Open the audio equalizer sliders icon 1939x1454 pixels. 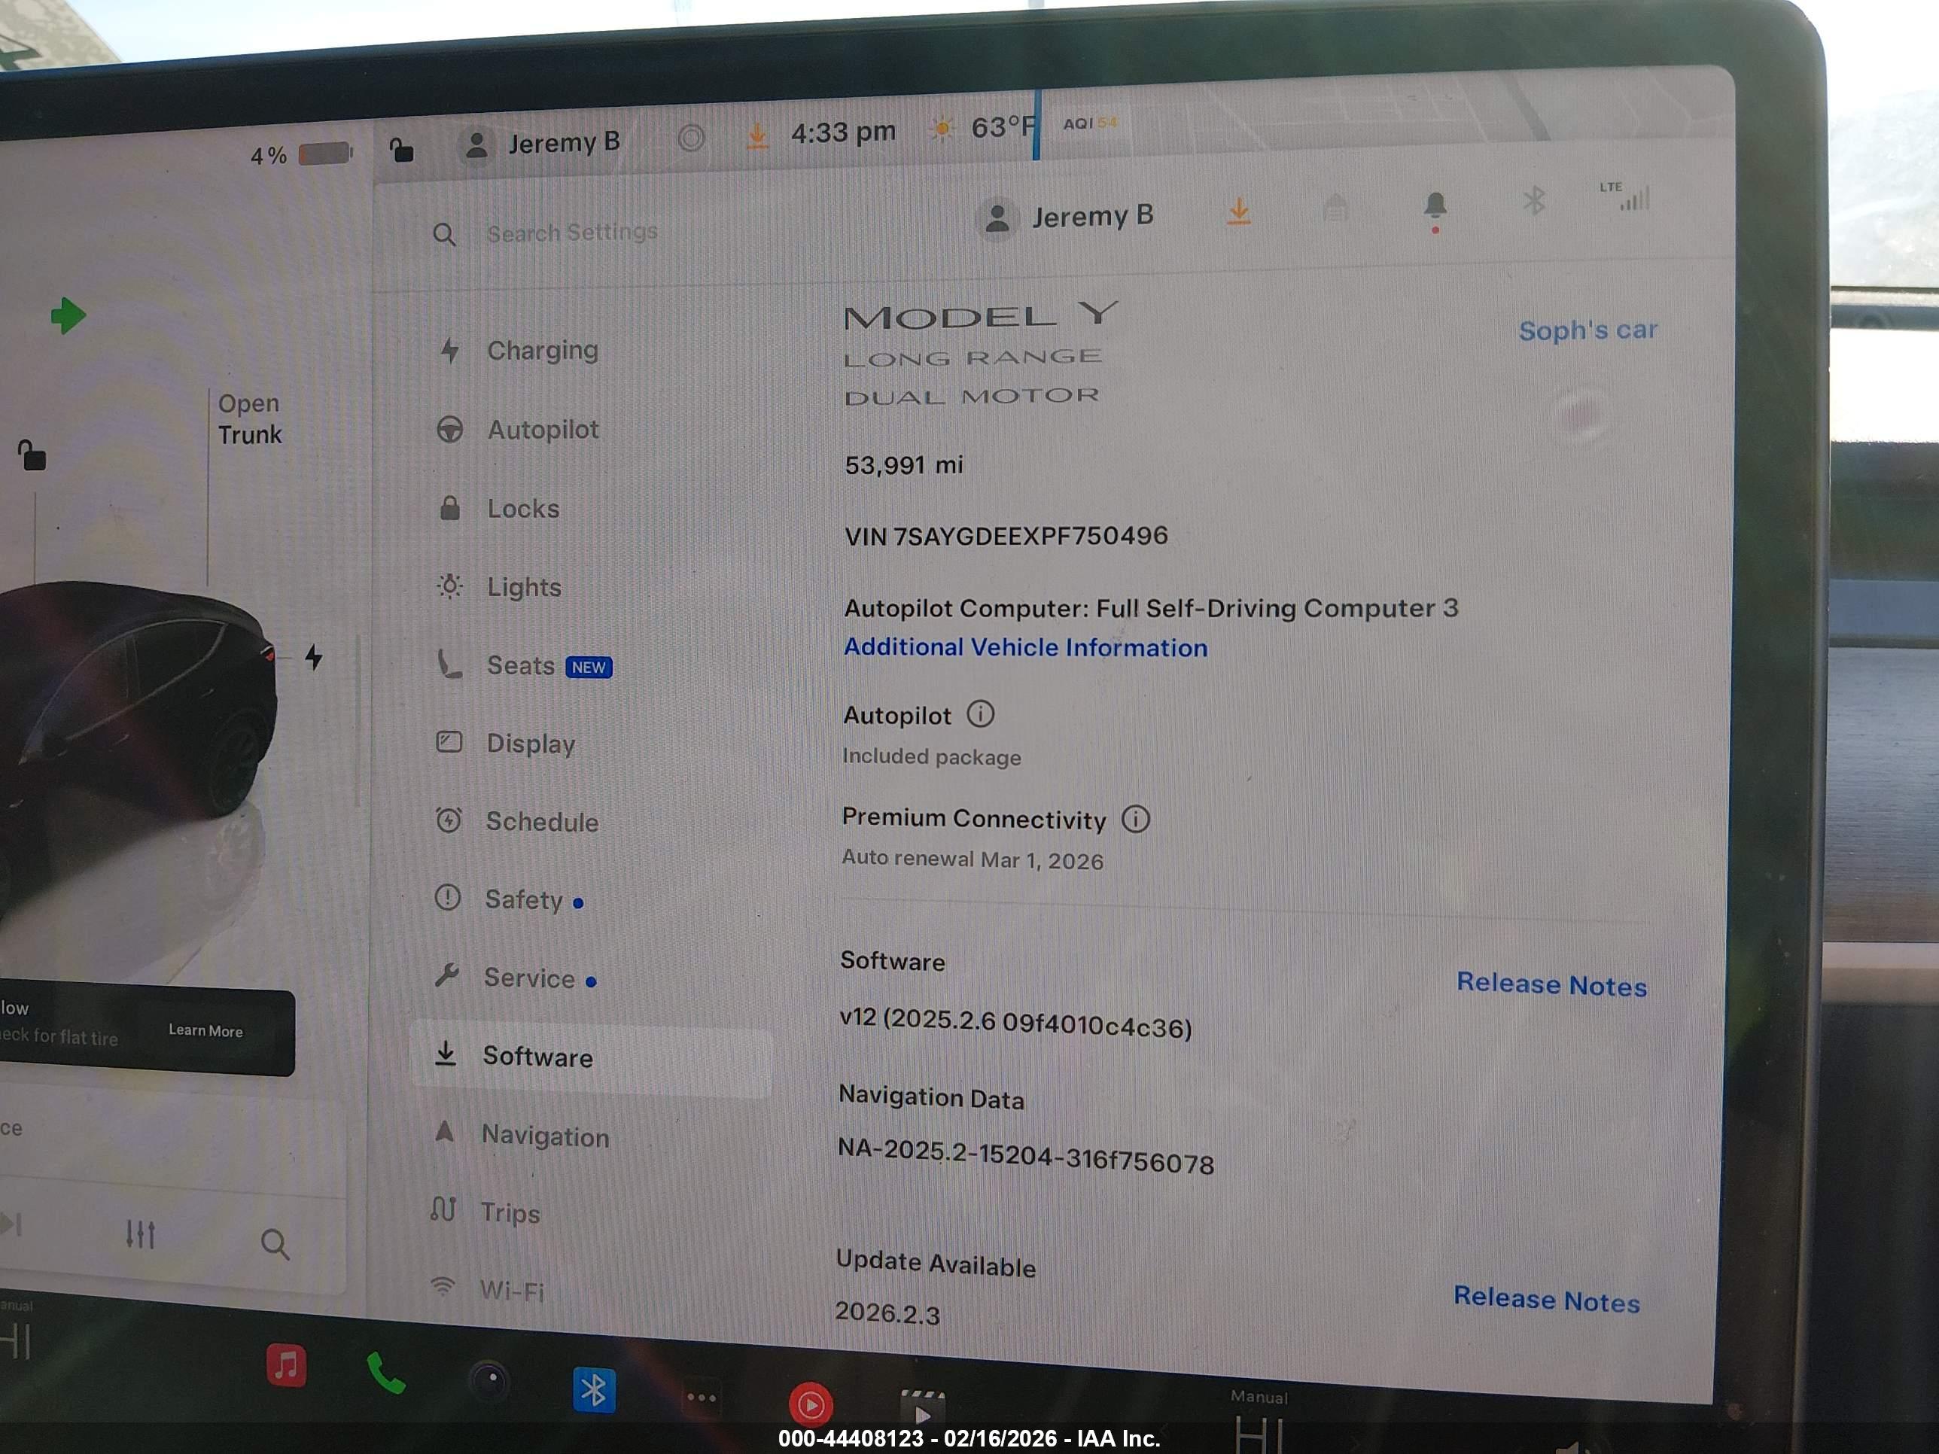pos(140,1234)
